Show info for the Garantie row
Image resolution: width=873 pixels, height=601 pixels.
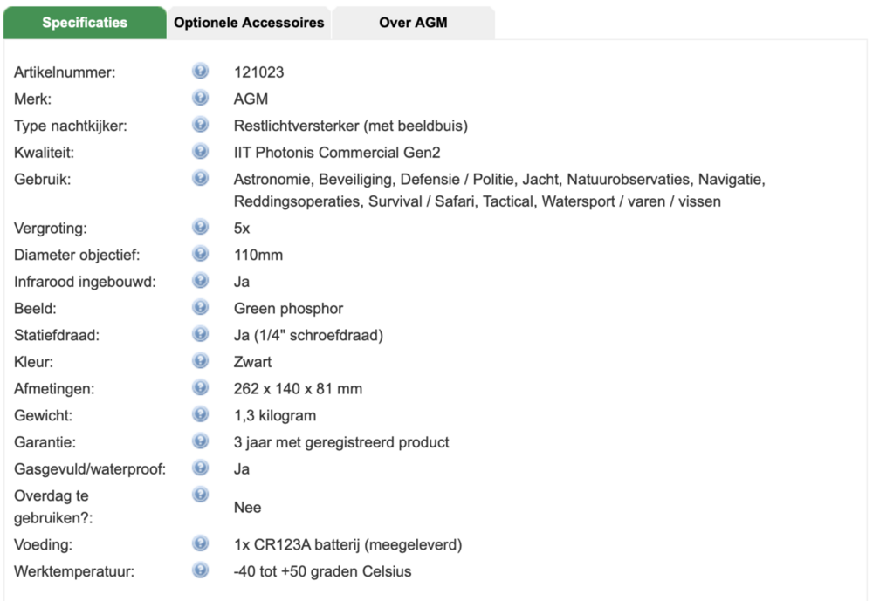(x=201, y=441)
